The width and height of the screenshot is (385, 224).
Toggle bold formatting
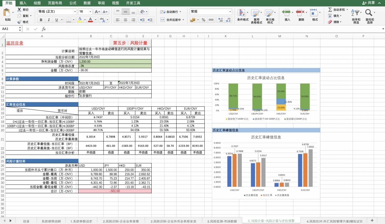(x=41, y=20)
